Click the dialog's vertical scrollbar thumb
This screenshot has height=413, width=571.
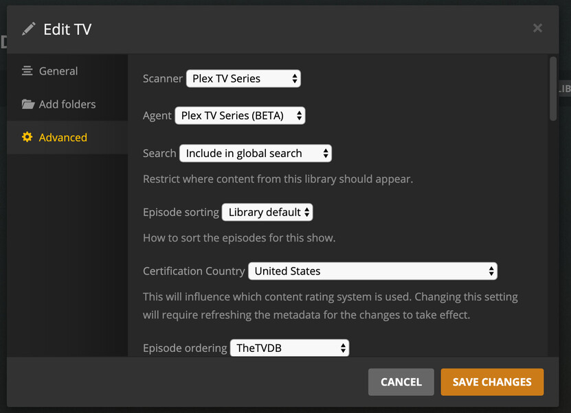(553, 88)
